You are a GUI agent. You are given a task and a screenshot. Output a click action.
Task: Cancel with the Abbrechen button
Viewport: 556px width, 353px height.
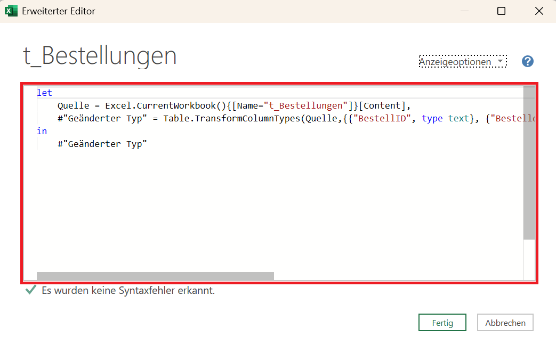pos(505,323)
